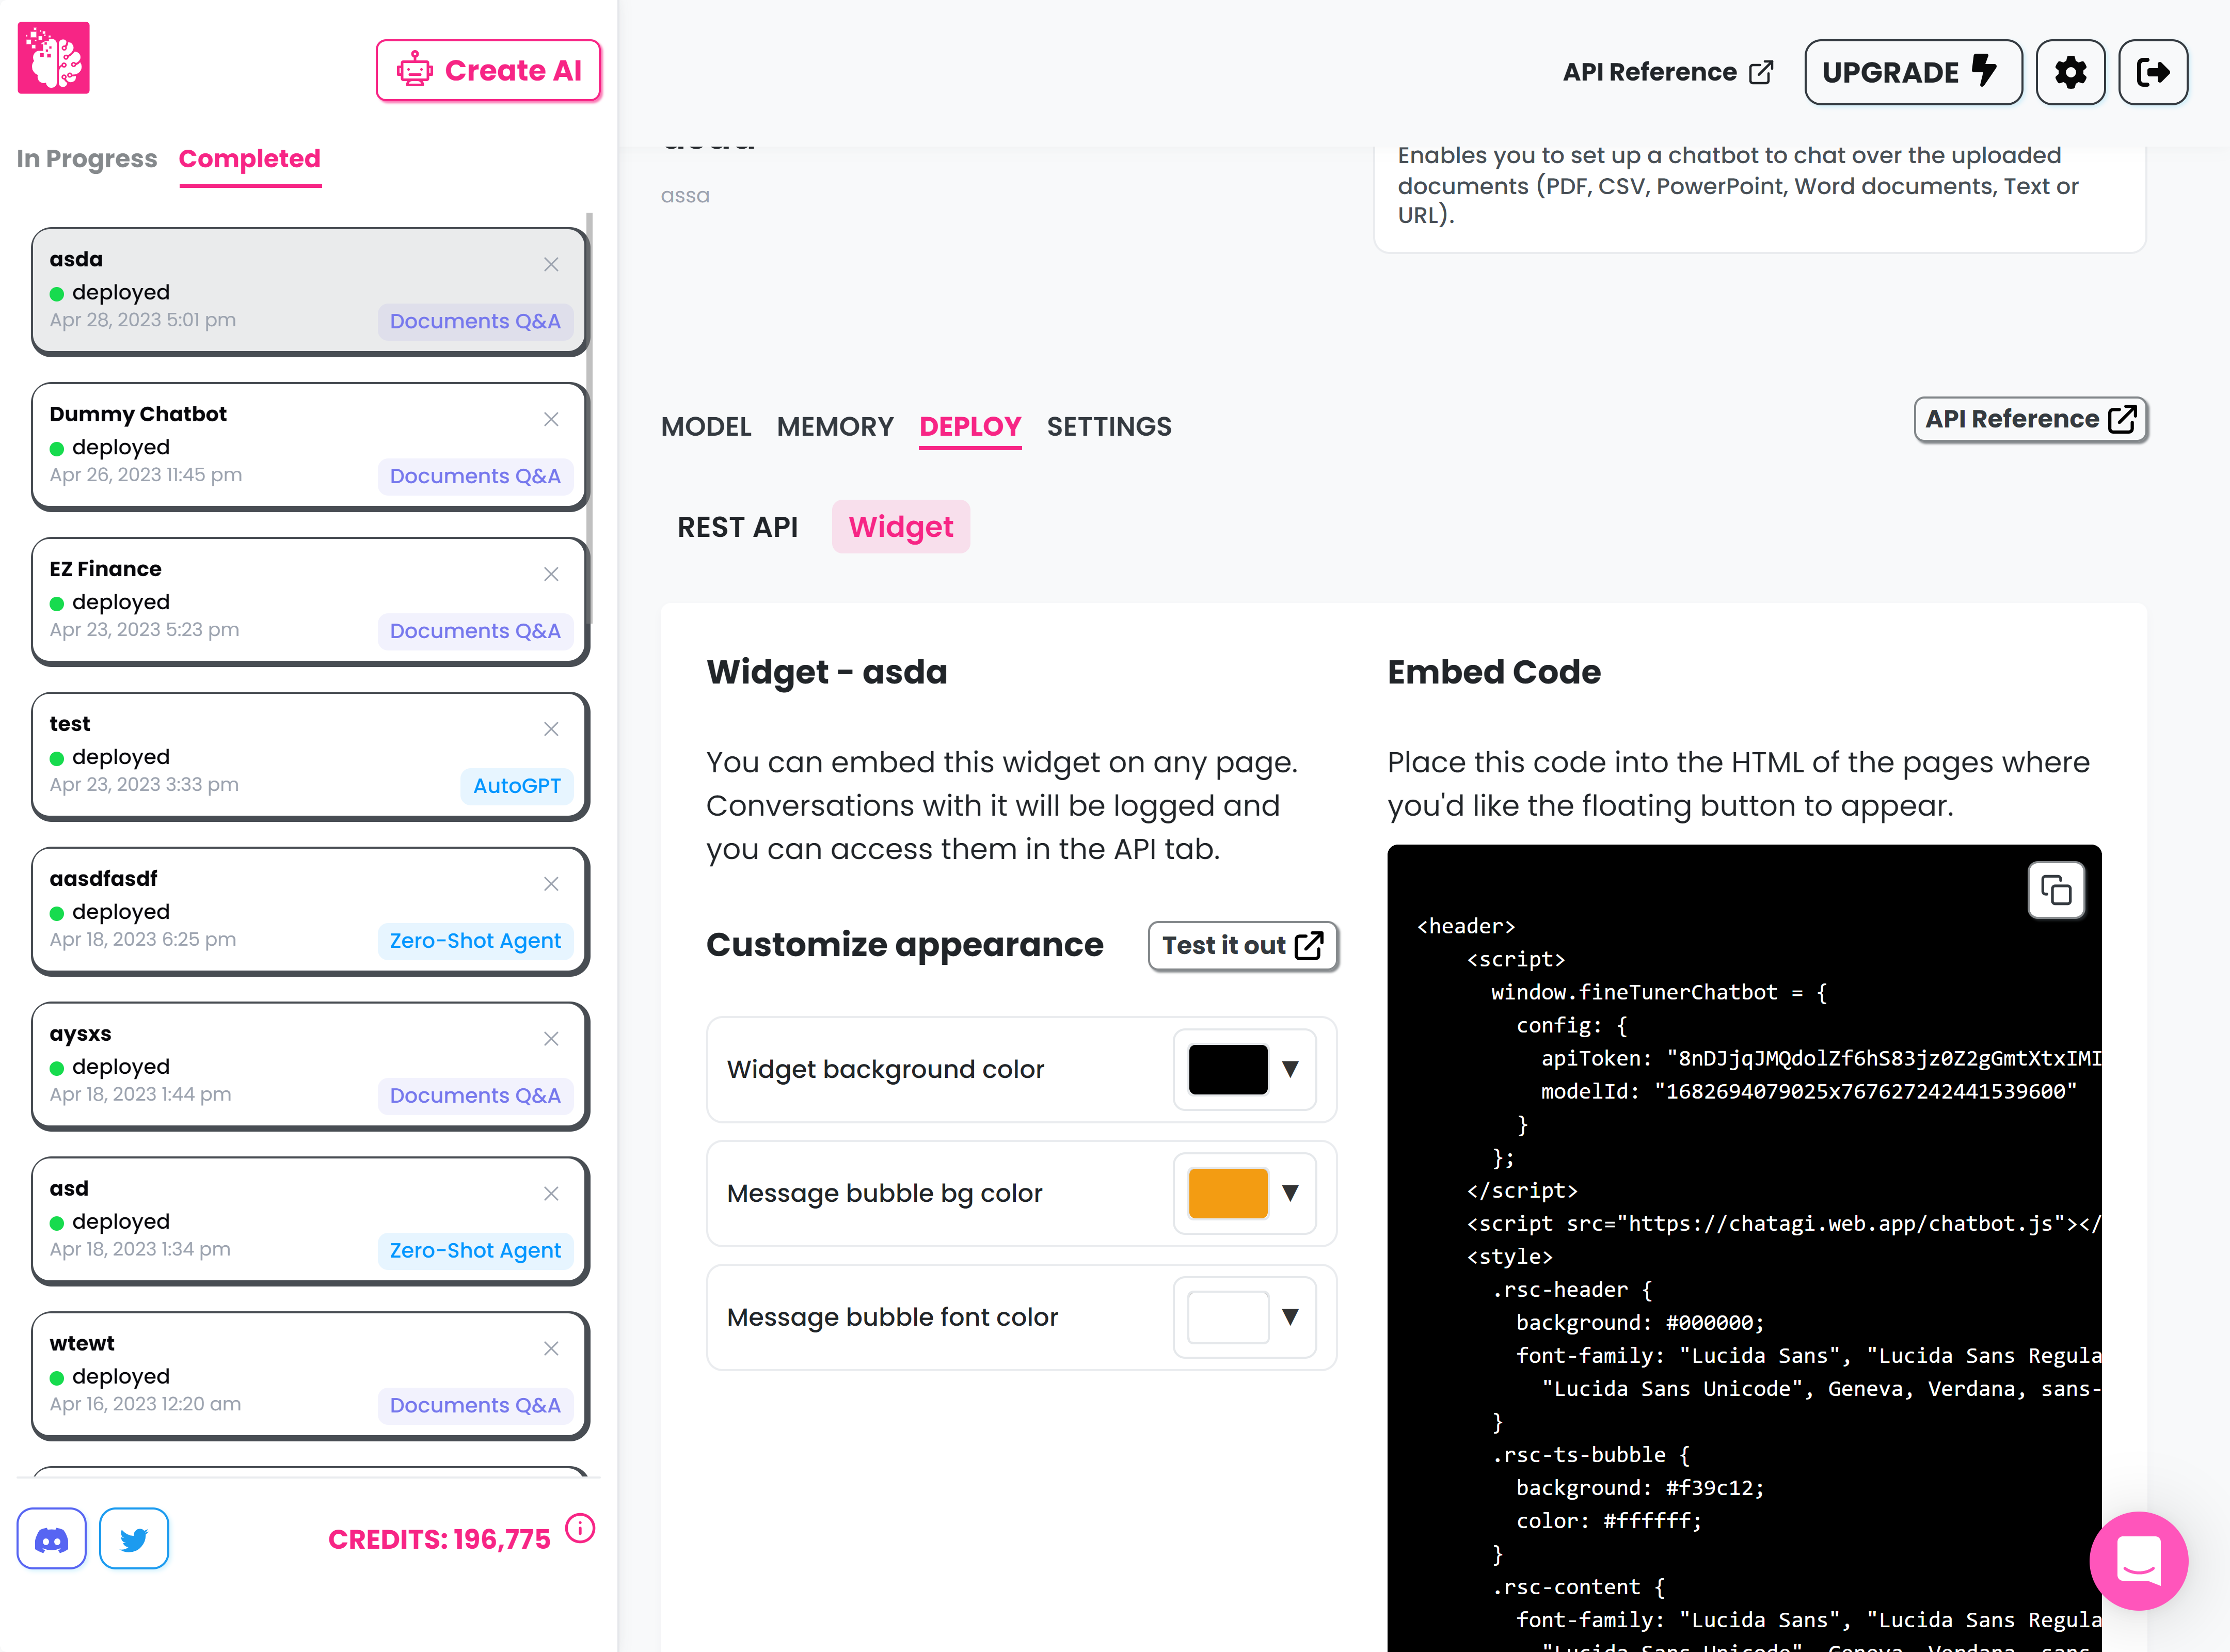Expand Message bubble bg color dropdown arrow

1290,1193
